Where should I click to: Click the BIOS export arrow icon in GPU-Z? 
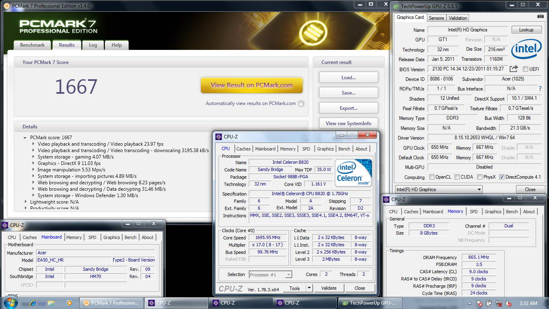pos(514,69)
